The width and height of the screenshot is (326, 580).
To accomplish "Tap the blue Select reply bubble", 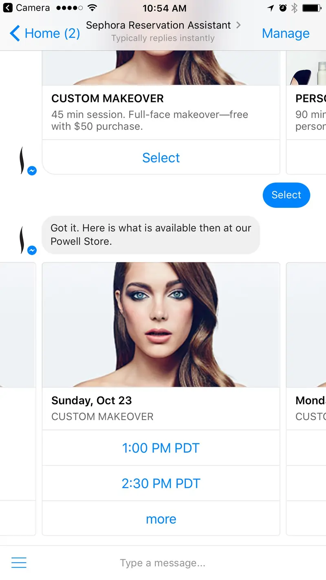I will click(286, 195).
